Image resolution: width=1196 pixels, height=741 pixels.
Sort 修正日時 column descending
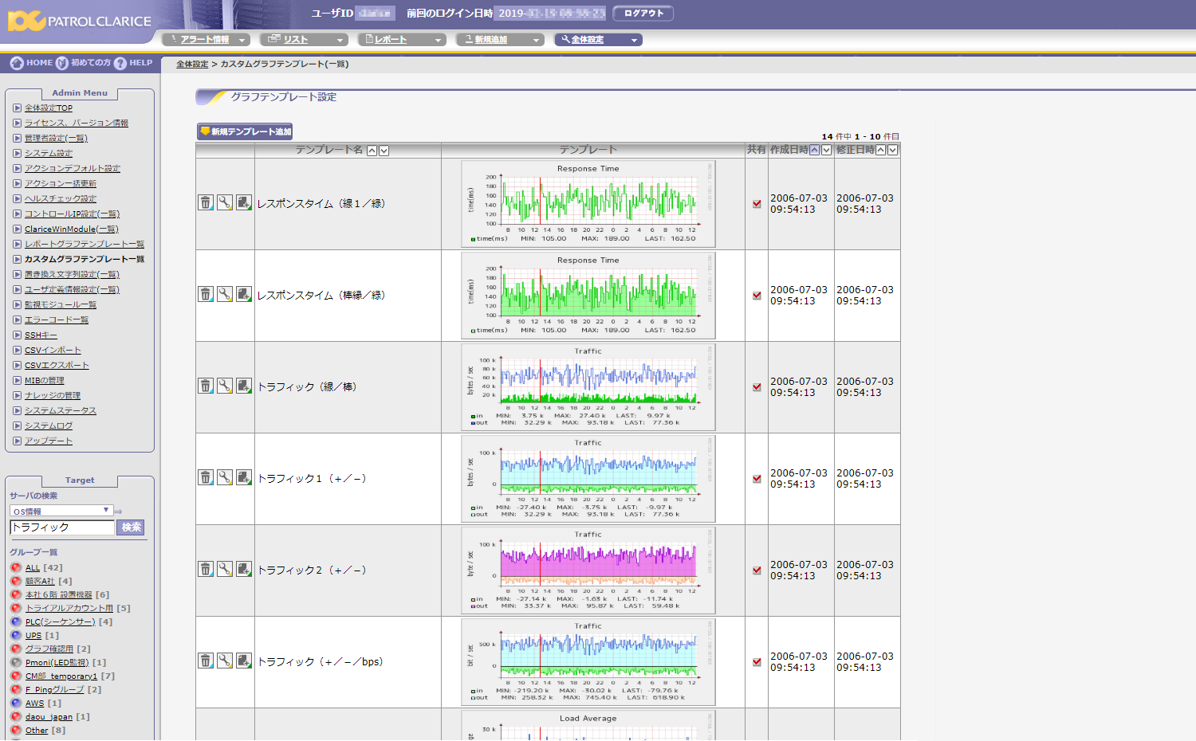pos(892,150)
